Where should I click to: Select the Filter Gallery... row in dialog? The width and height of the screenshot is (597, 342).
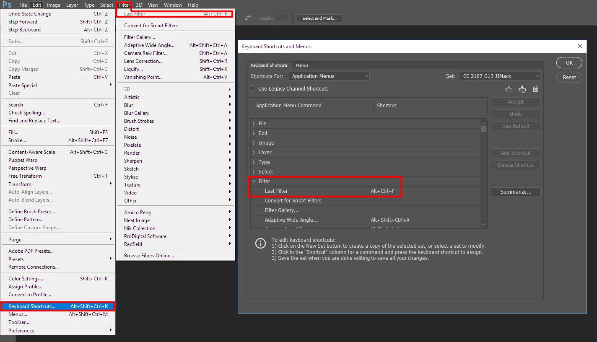click(366, 210)
